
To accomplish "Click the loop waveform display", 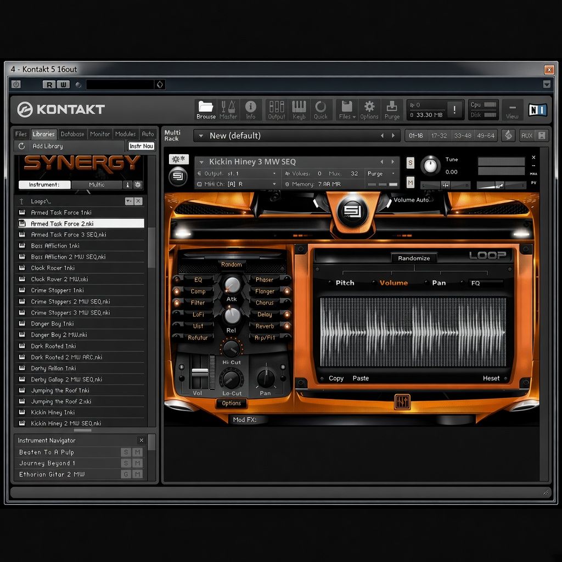I will tap(413, 332).
